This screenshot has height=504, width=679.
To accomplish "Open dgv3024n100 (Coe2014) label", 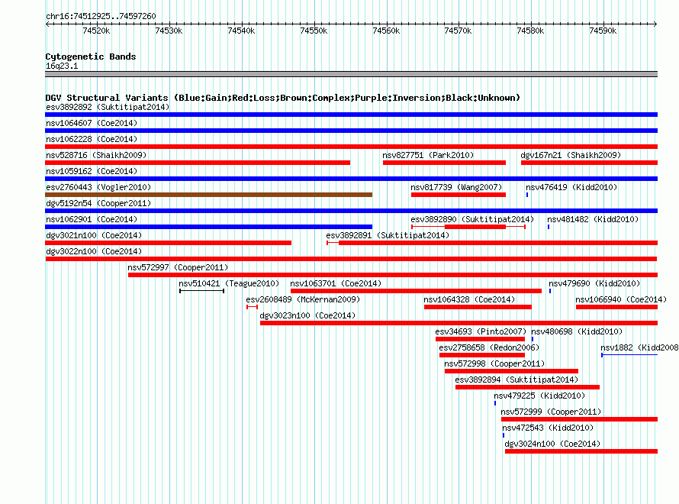I will [552, 444].
